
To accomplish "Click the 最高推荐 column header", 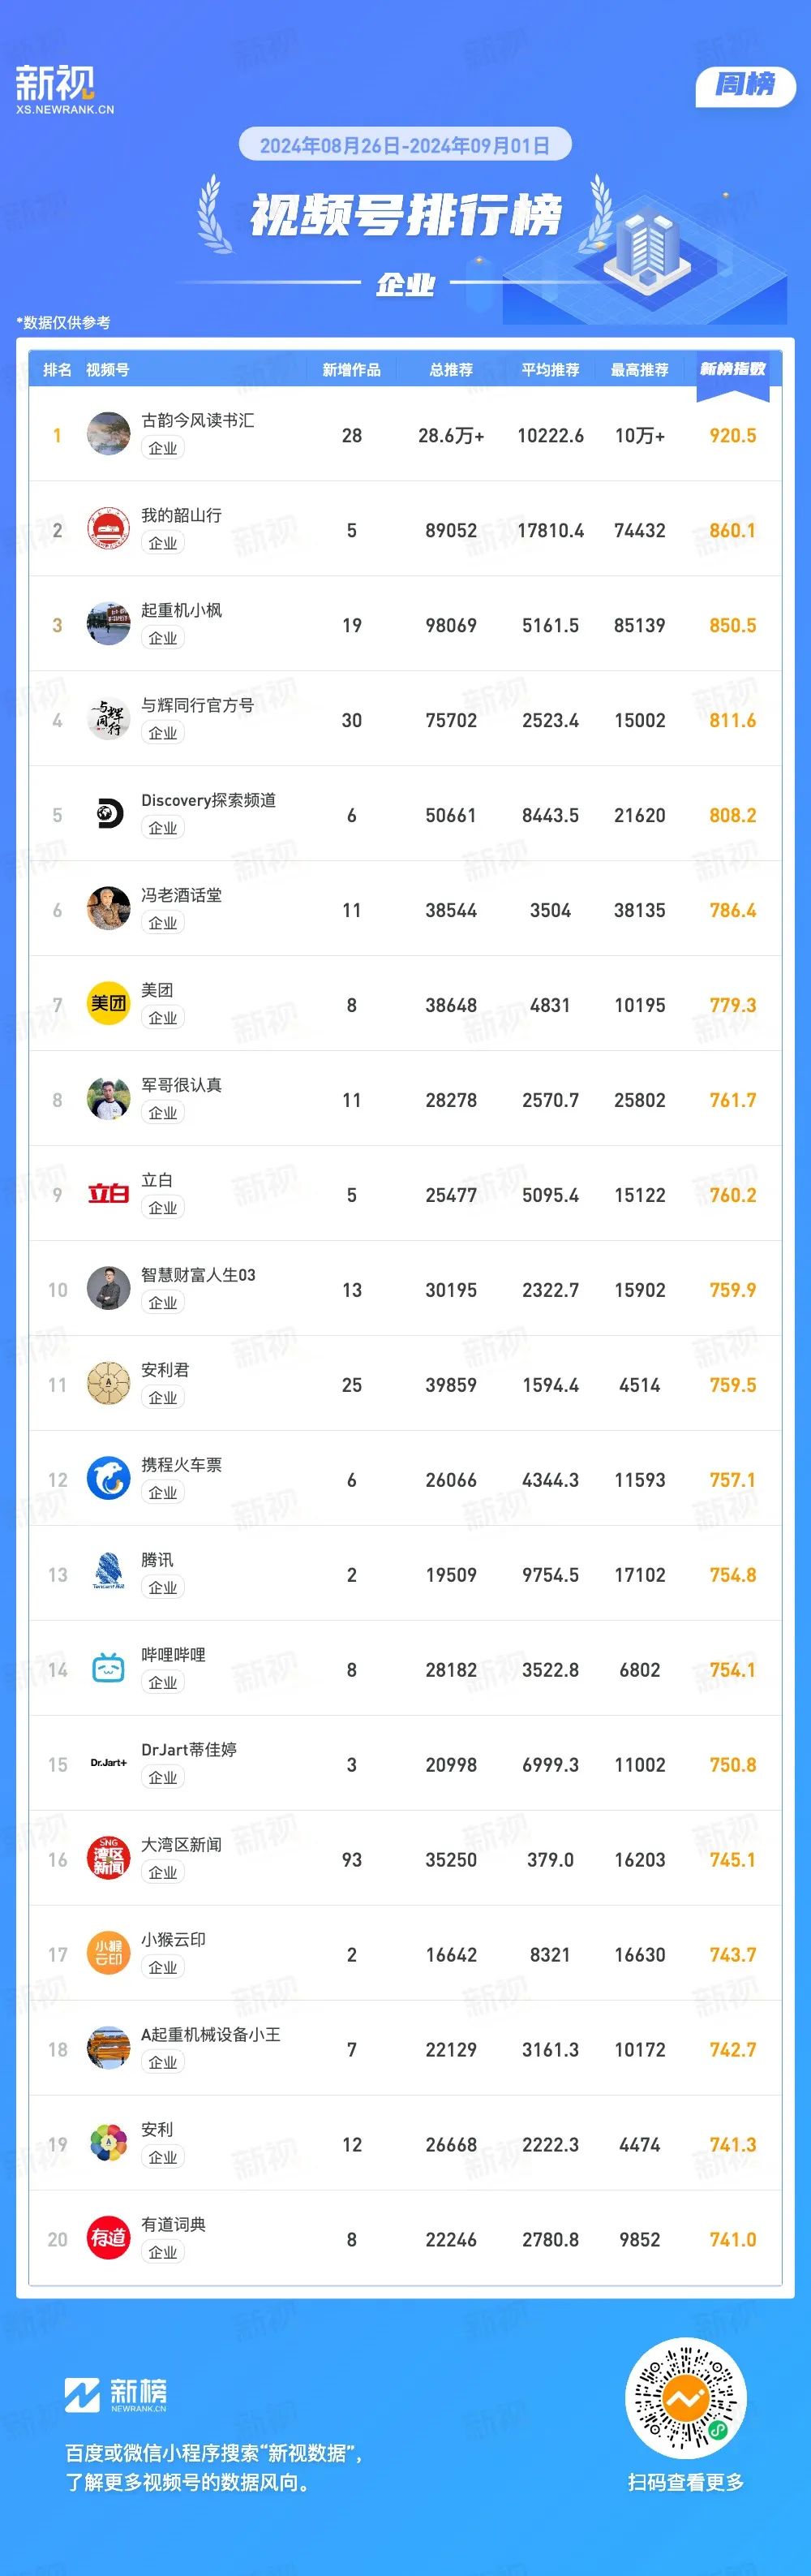I will tap(639, 370).
